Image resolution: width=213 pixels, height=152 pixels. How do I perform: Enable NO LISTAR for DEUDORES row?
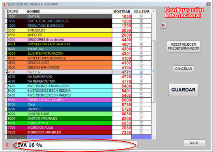[x=141, y=40]
